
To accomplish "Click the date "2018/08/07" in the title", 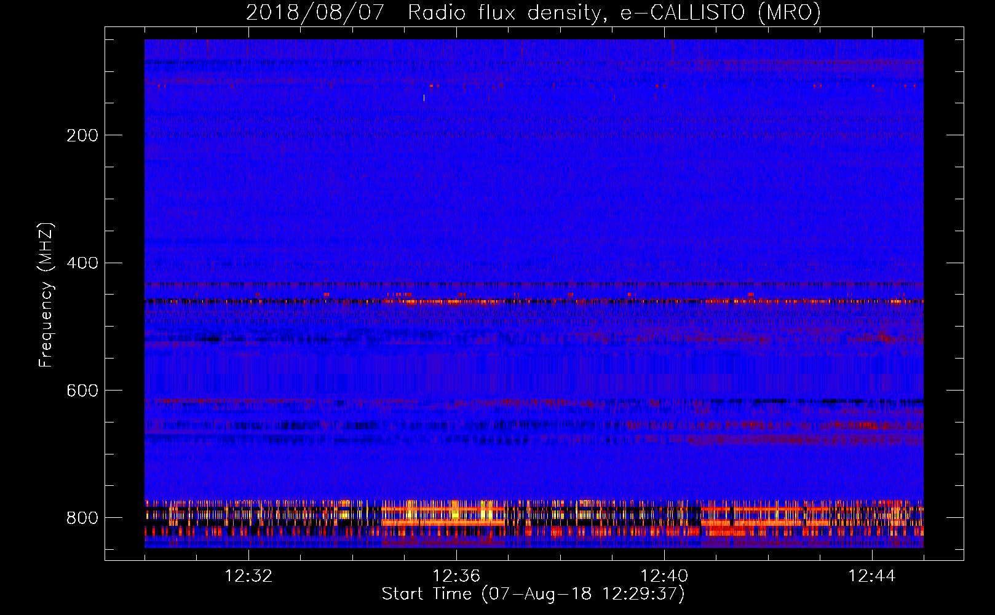I will coord(315,12).
